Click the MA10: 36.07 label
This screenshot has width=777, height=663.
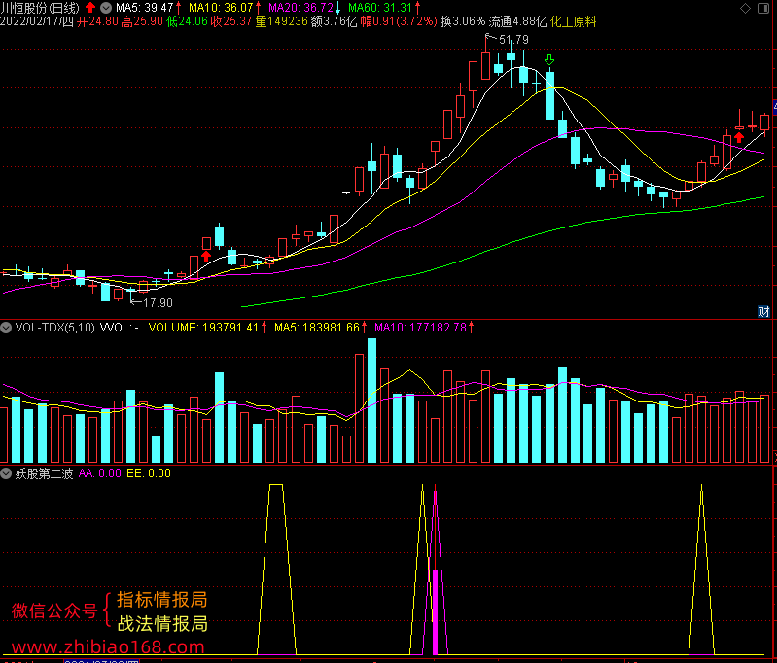[x=221, y=8]
